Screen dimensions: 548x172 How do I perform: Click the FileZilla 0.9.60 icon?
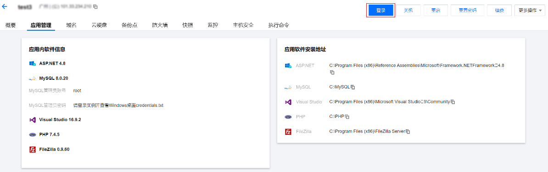pyautogui.click(x=33, y=149)
